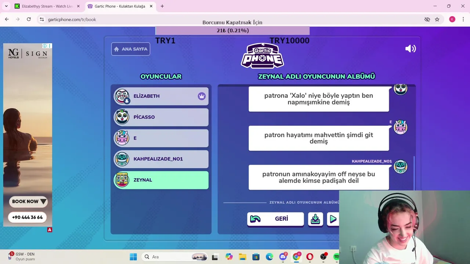Click the Gartic Phone logo
Image resolution: width=470 pixels, height=264 pixels.
point(262,56)
